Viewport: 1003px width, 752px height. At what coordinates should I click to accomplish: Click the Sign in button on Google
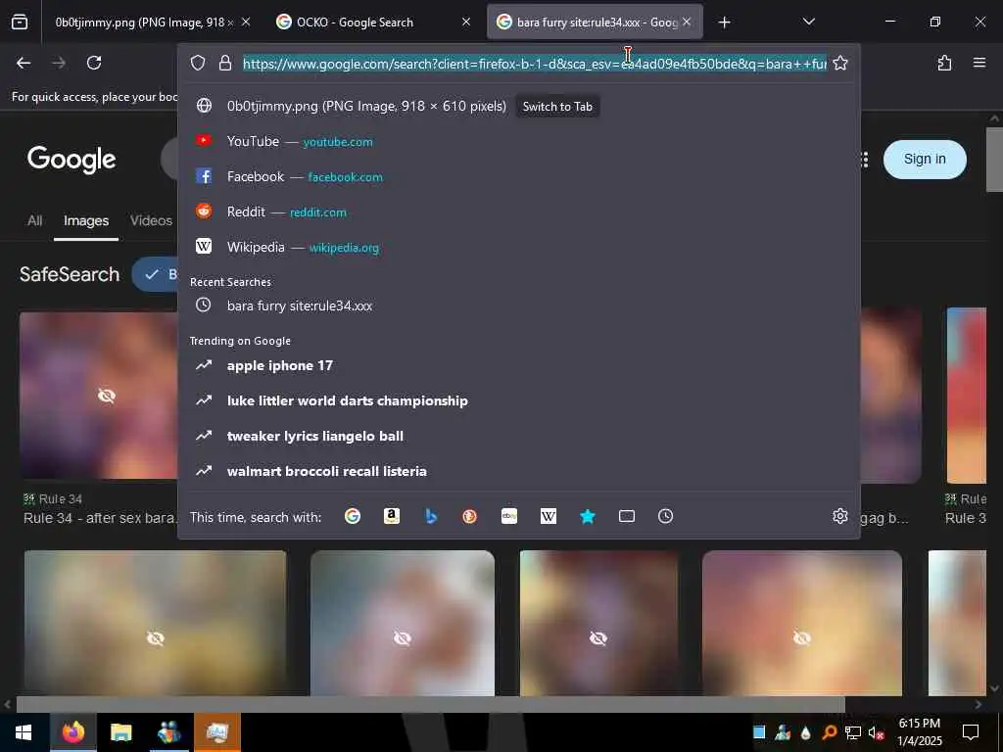pos(925,160)
